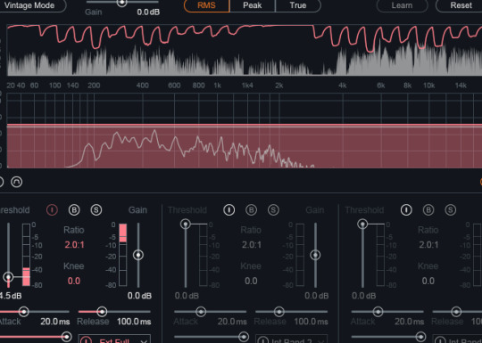Click band 1 gain reduction meter

coord(122,255)
